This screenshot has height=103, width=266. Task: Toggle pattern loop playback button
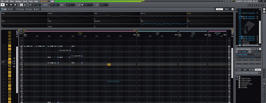(7, 5)
